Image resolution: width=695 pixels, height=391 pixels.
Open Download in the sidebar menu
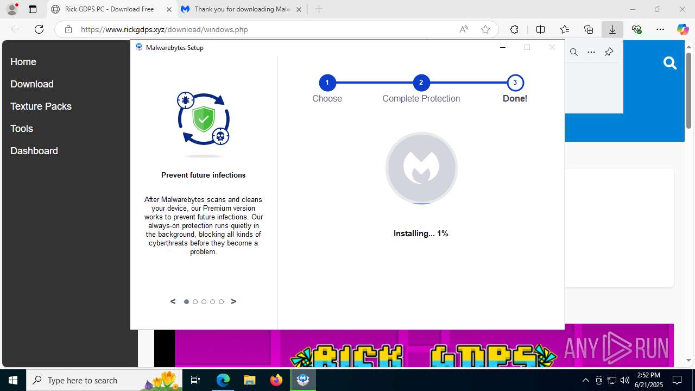(32, 84)
